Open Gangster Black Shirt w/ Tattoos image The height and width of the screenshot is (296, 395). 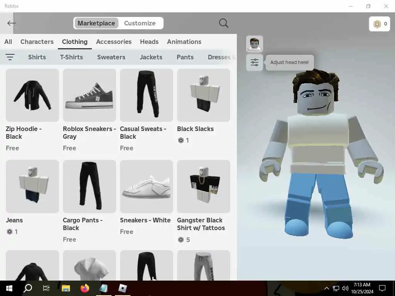pos(204,187)
